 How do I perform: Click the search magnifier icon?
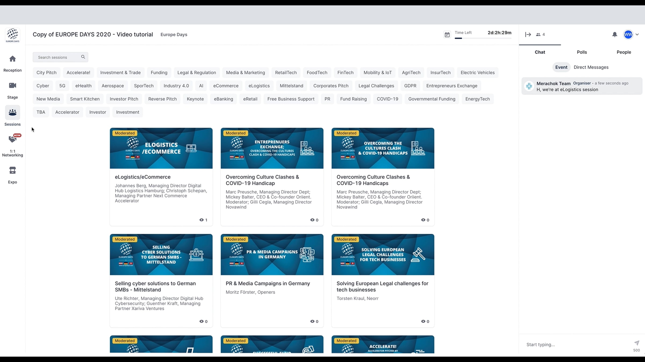point(83,57)
